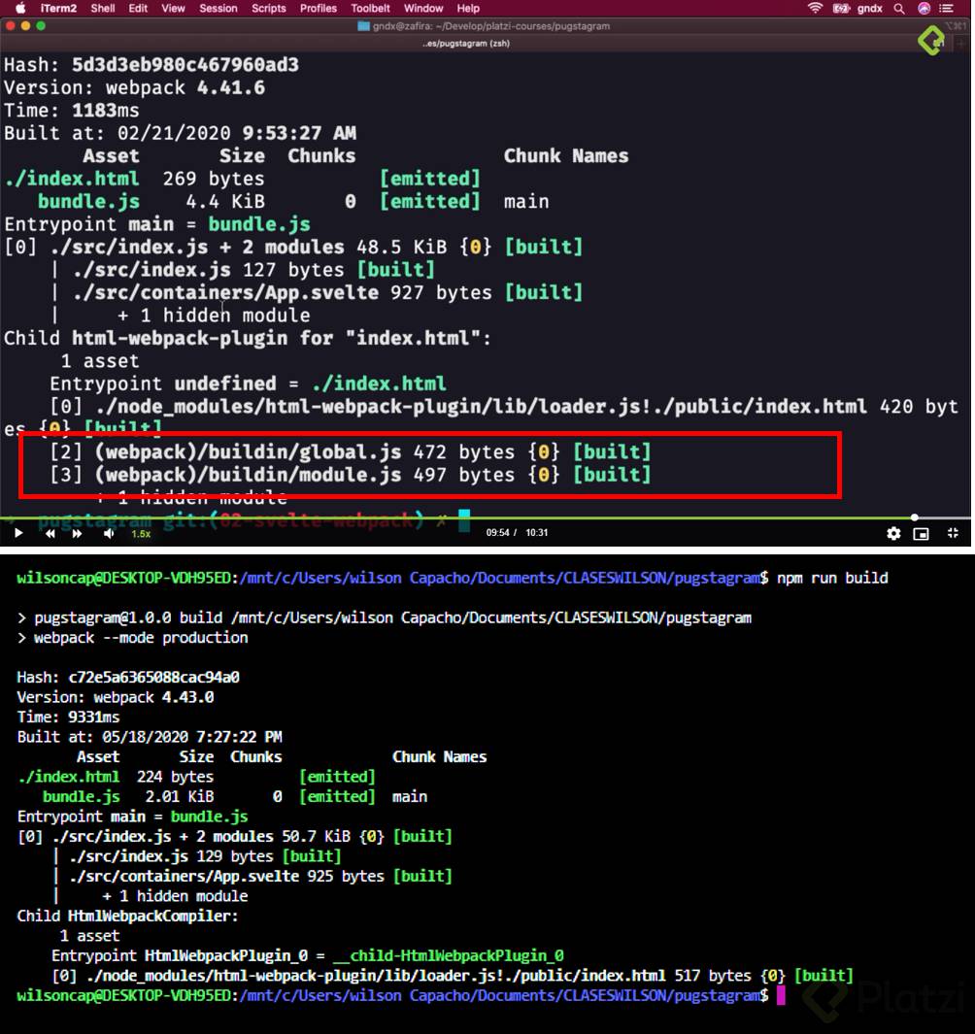Screen dimensions: 975x1034
Task: Click the Wi-Fi status icon
Action: click(x=816, y=8)
